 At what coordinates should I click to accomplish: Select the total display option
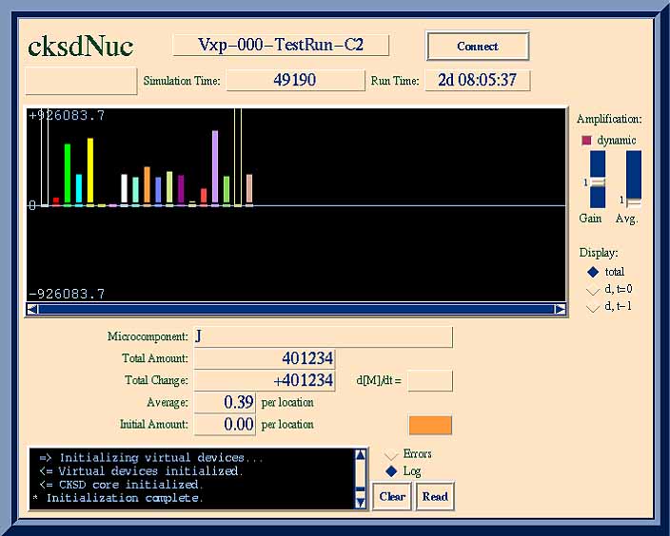pyautogui.click(x=593, y=272)
